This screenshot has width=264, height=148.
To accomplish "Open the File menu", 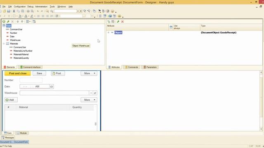I will (4, 7).
